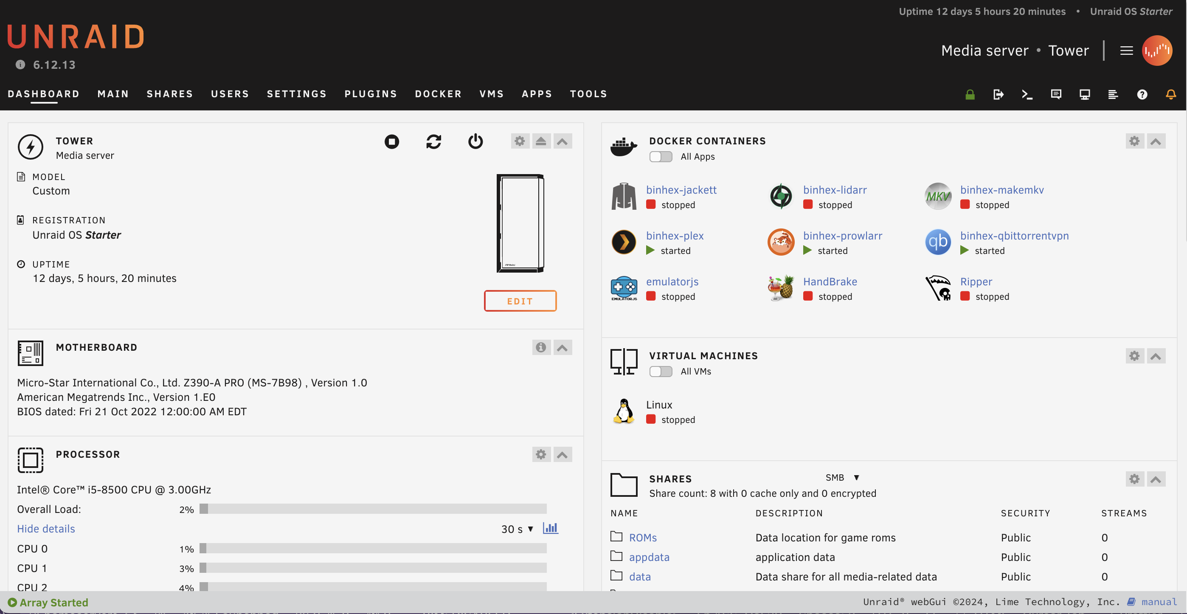Click the stop array icon in Tower panel
Screen dimensions: 1187x614
coord(392,141)
